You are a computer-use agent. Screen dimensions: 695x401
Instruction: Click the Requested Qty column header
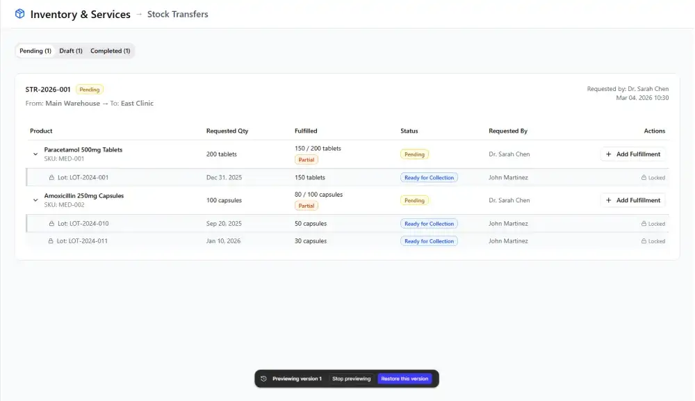coord(227,131)
